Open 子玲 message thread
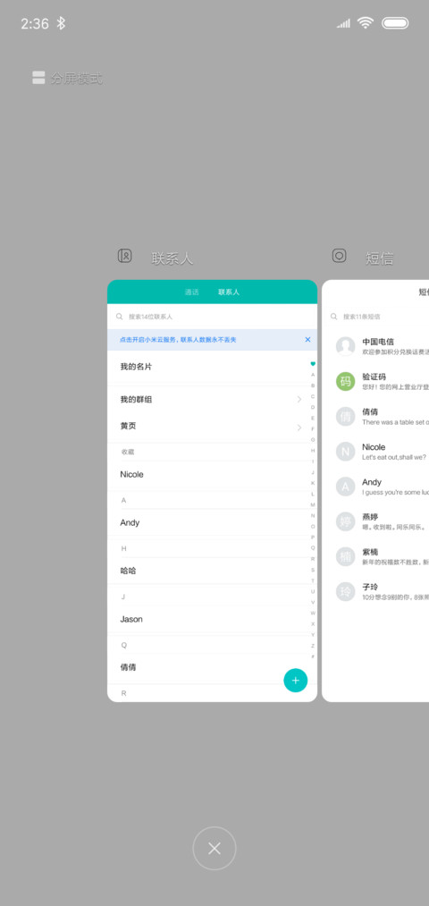Screen dimensions: 429x906 375,592
